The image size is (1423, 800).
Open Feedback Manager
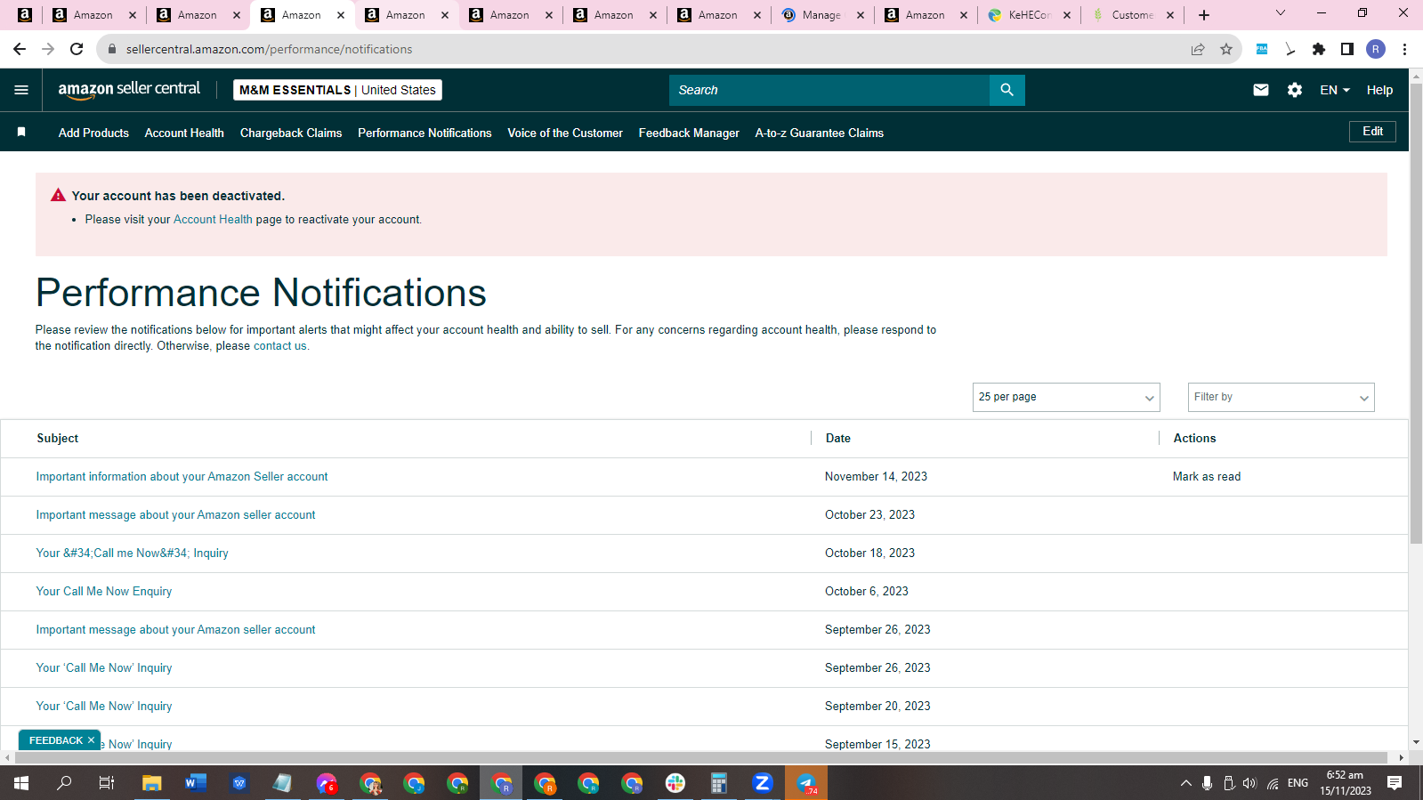(689, 133)
